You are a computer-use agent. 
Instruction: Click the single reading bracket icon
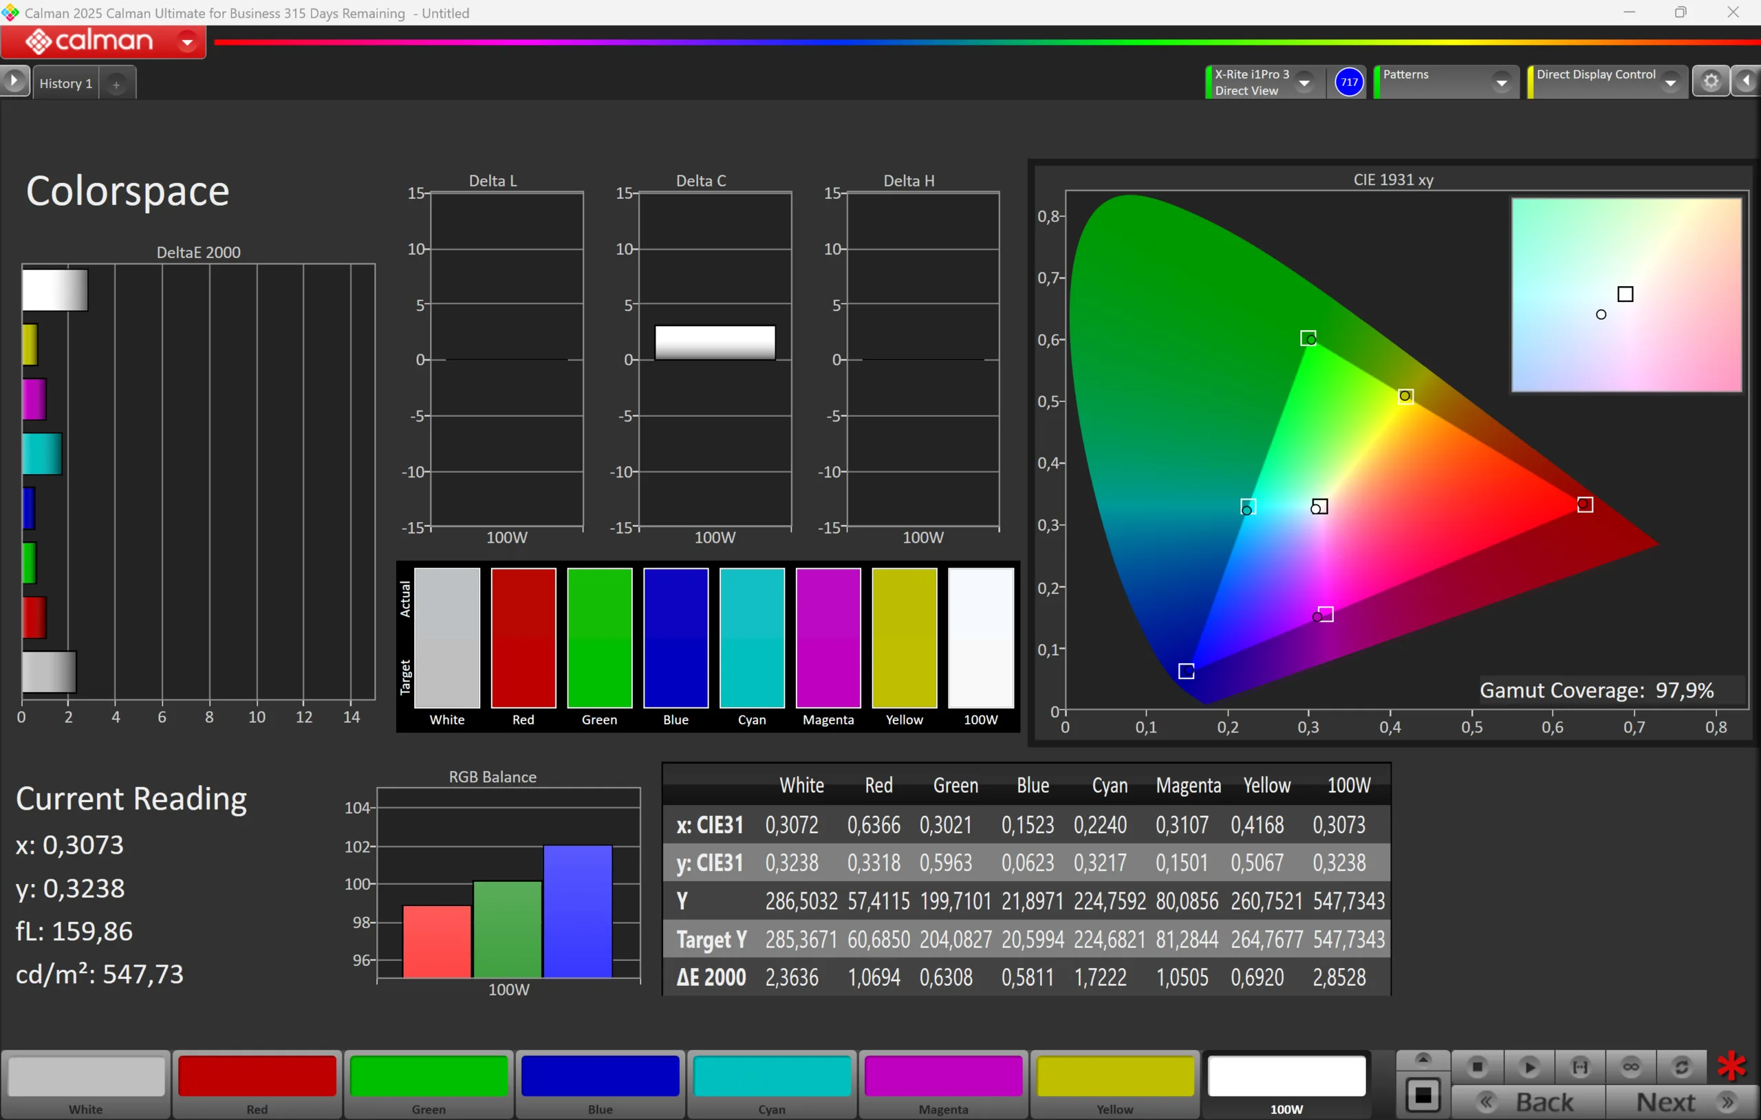[1579, 1067]
